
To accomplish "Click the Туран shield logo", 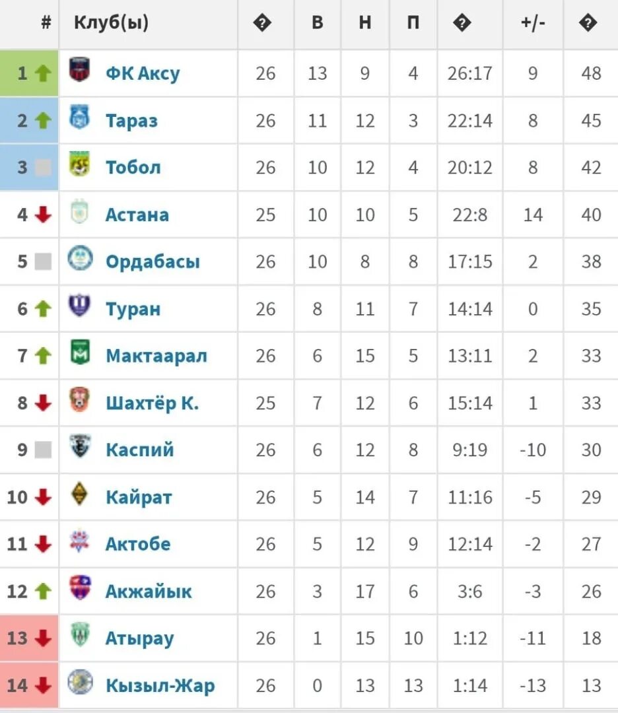I will [79, 305].
